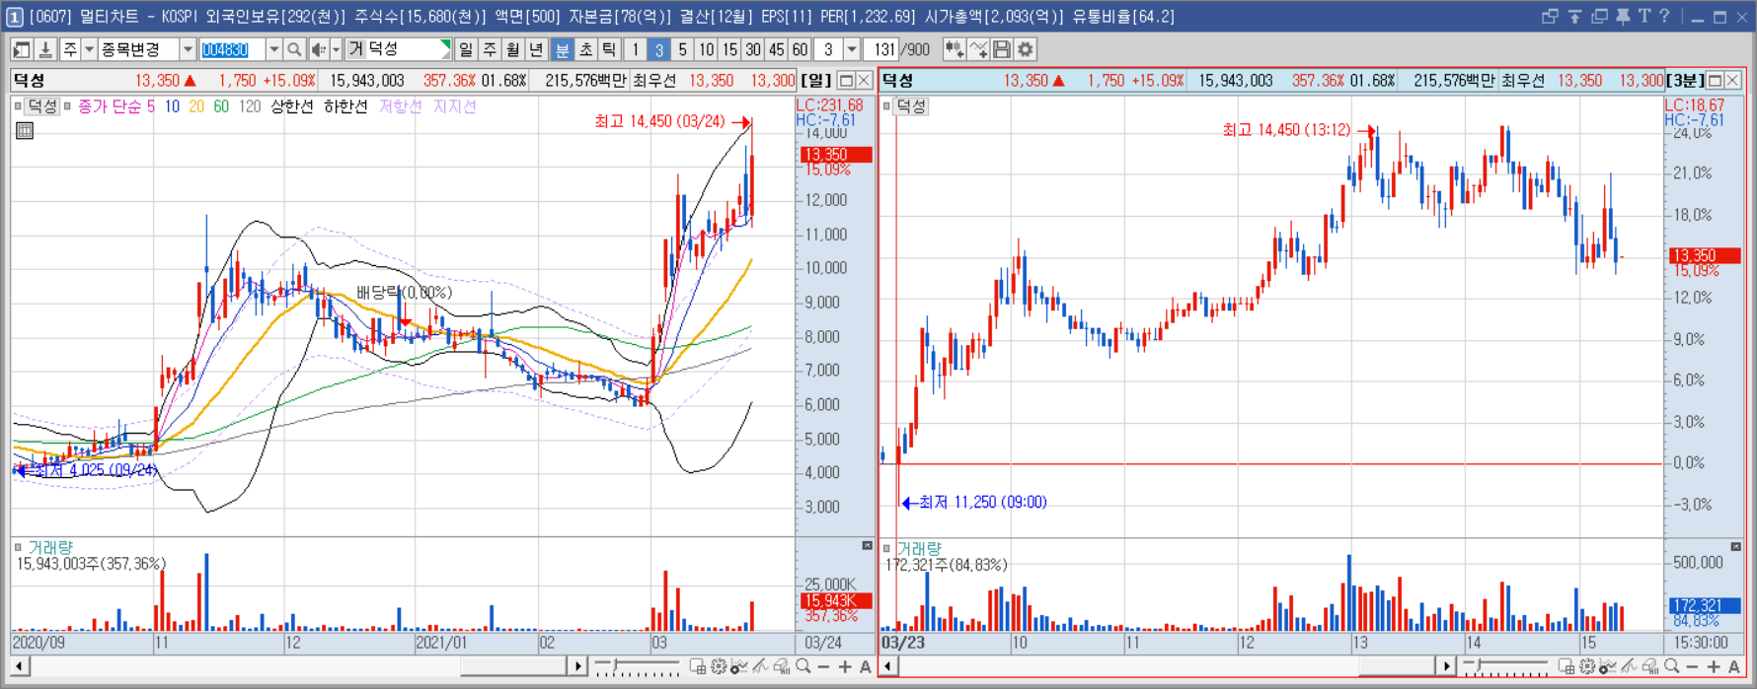Click the A auto-scale icon below daily chart
Image resolution: width=1757 pixels, height=689 pixels.
[865, 667]
